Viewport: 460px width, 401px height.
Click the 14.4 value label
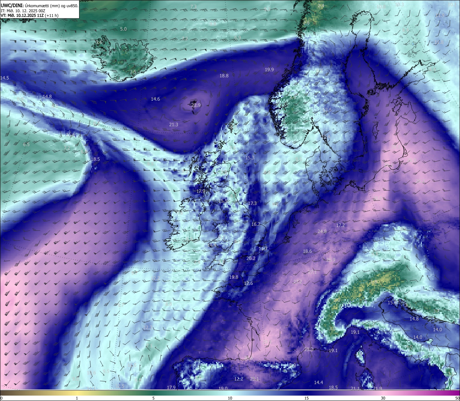[x=318, y=383]
